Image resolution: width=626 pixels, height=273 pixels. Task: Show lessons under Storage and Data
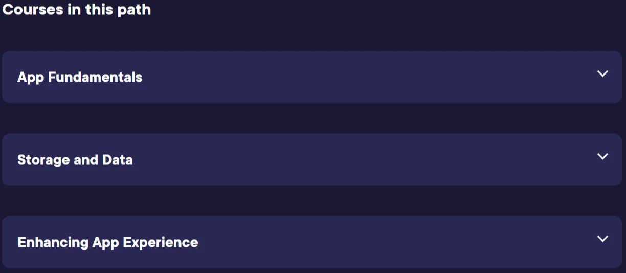[x=312, y=160]
